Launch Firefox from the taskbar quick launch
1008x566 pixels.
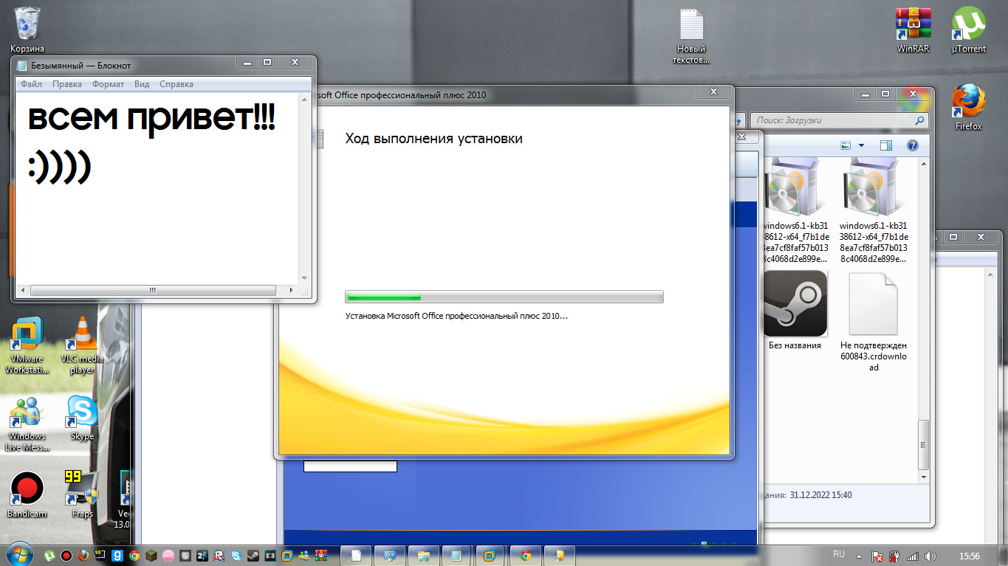(83, 555)
